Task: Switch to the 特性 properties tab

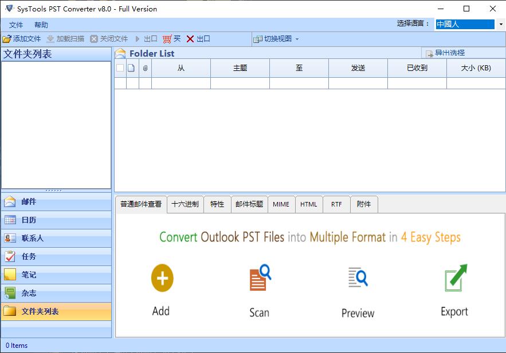Action: (x=217, y=204)
